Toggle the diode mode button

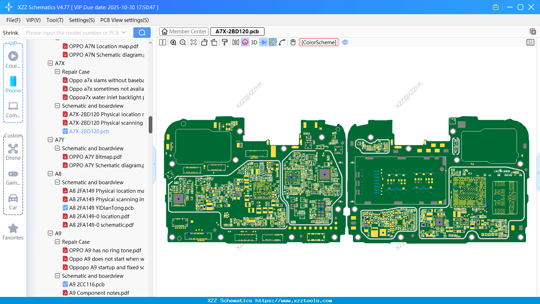click(263, 43)
